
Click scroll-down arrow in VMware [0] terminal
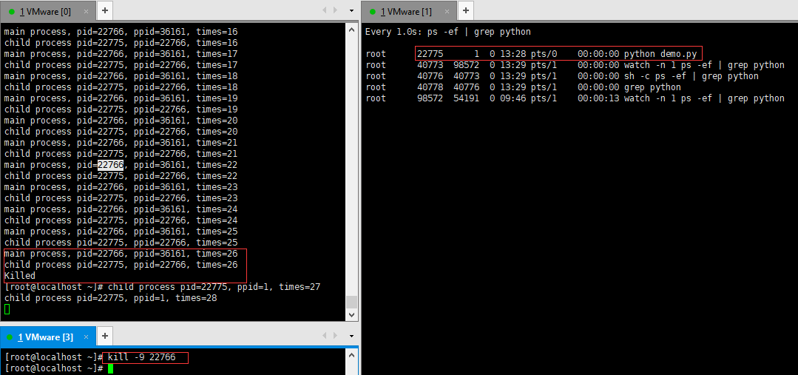click(x=351, y=315)
